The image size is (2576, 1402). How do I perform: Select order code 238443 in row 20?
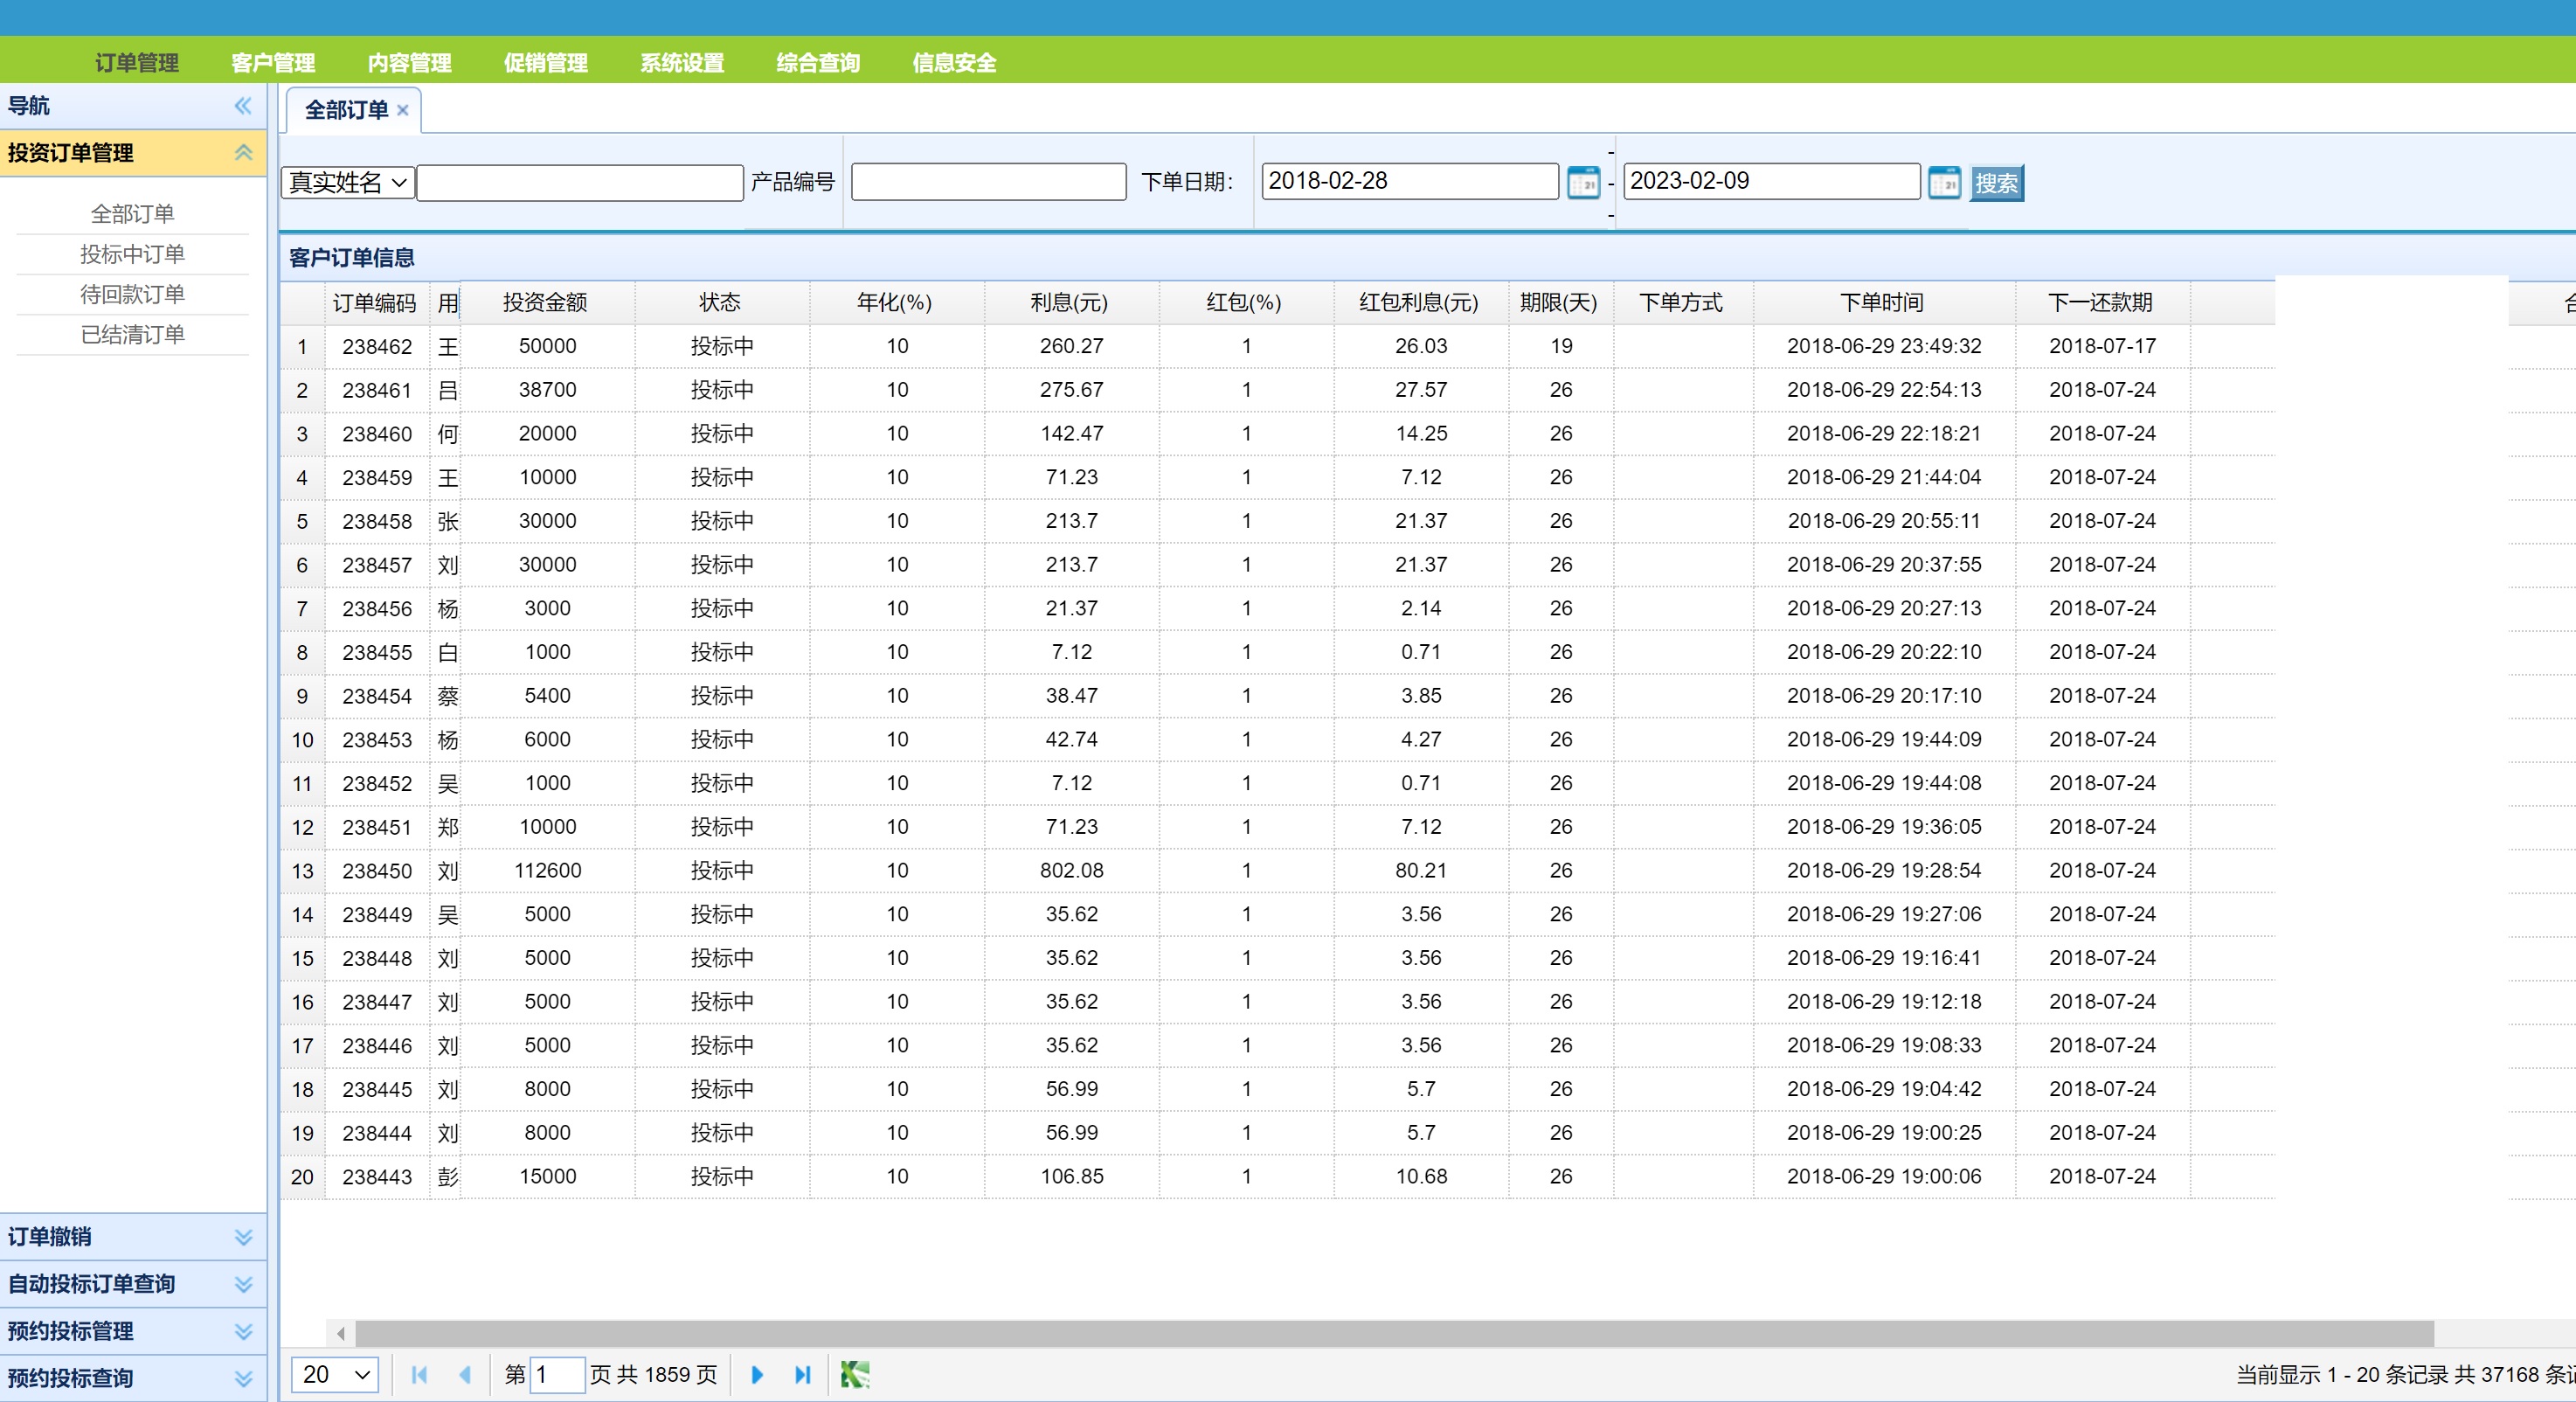pyautogui.click(x=377, y=1177)
